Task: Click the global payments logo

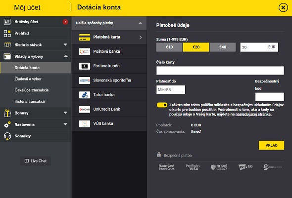Action: (x=272, y=167)
